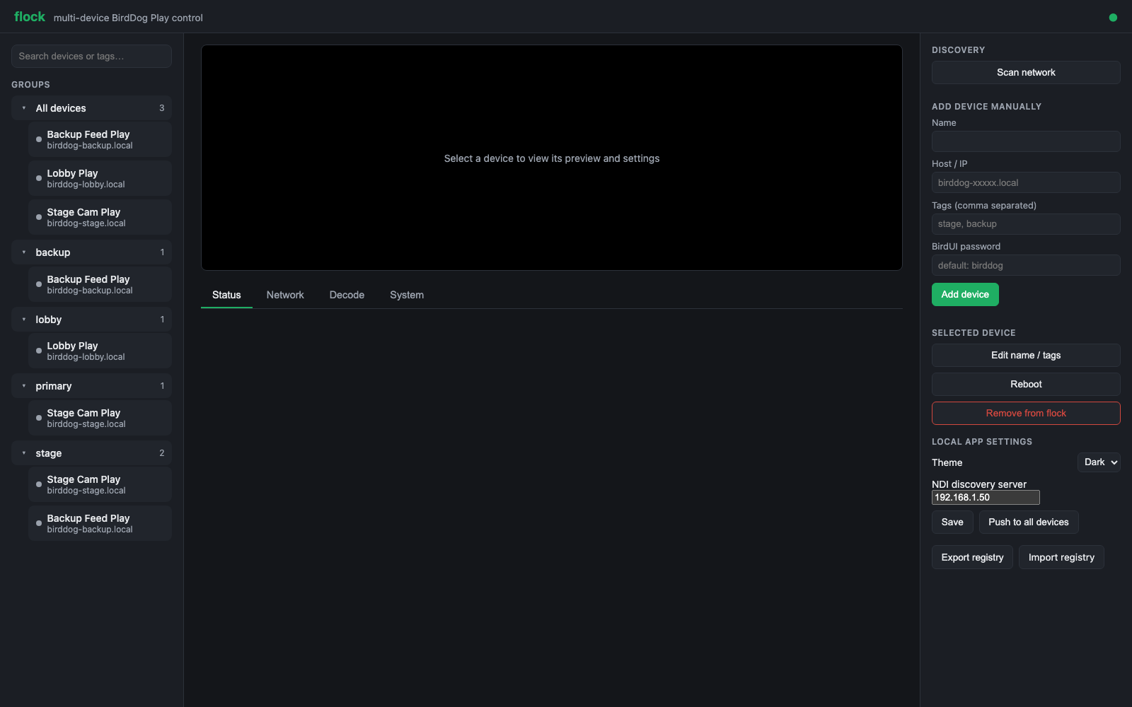Focus the Search devices or tags field
The image size is (1132, 707).
tap(91, 57)
